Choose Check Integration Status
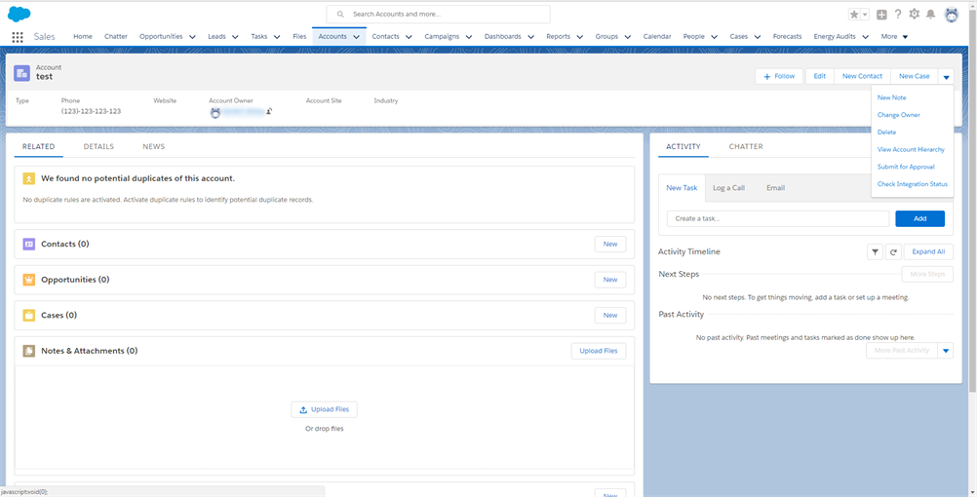This screenshot has height=497, width=977. tap(913, 184)
